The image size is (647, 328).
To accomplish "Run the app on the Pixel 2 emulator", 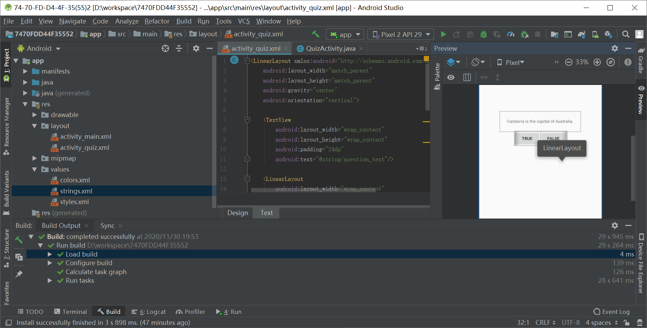I will point(444,34).
